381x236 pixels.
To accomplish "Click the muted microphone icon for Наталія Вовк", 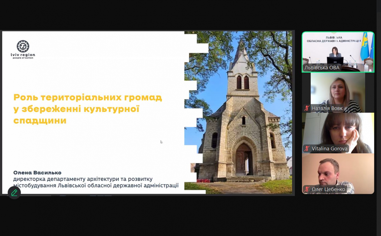I will [x=307, y=108].
